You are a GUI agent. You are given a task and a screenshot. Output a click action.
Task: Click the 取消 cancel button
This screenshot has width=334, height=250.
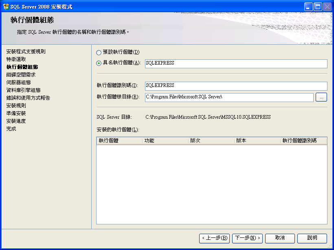click(x=280, y=238)
